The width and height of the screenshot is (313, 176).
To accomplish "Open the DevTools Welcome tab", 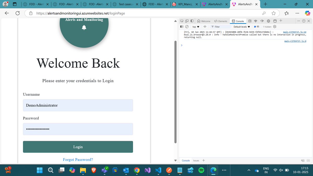I will coord(204,21).
